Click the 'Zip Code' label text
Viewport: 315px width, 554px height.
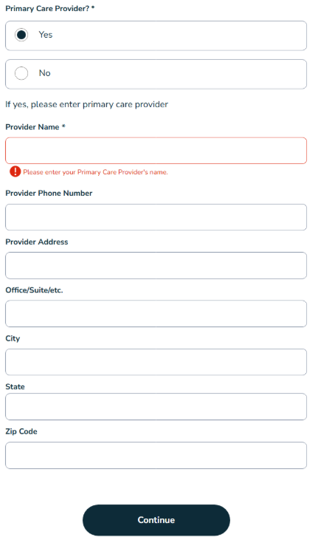click(21, 431)
